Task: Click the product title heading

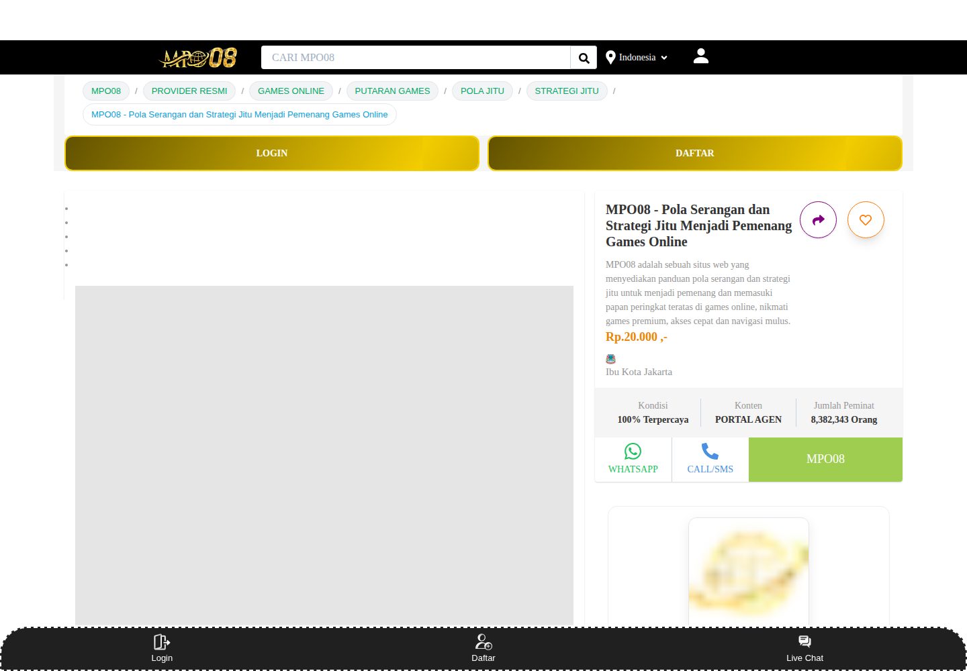Action: click(698, 225)
